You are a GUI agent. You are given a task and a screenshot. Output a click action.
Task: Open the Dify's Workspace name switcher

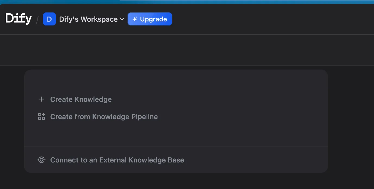coord(88,19)
